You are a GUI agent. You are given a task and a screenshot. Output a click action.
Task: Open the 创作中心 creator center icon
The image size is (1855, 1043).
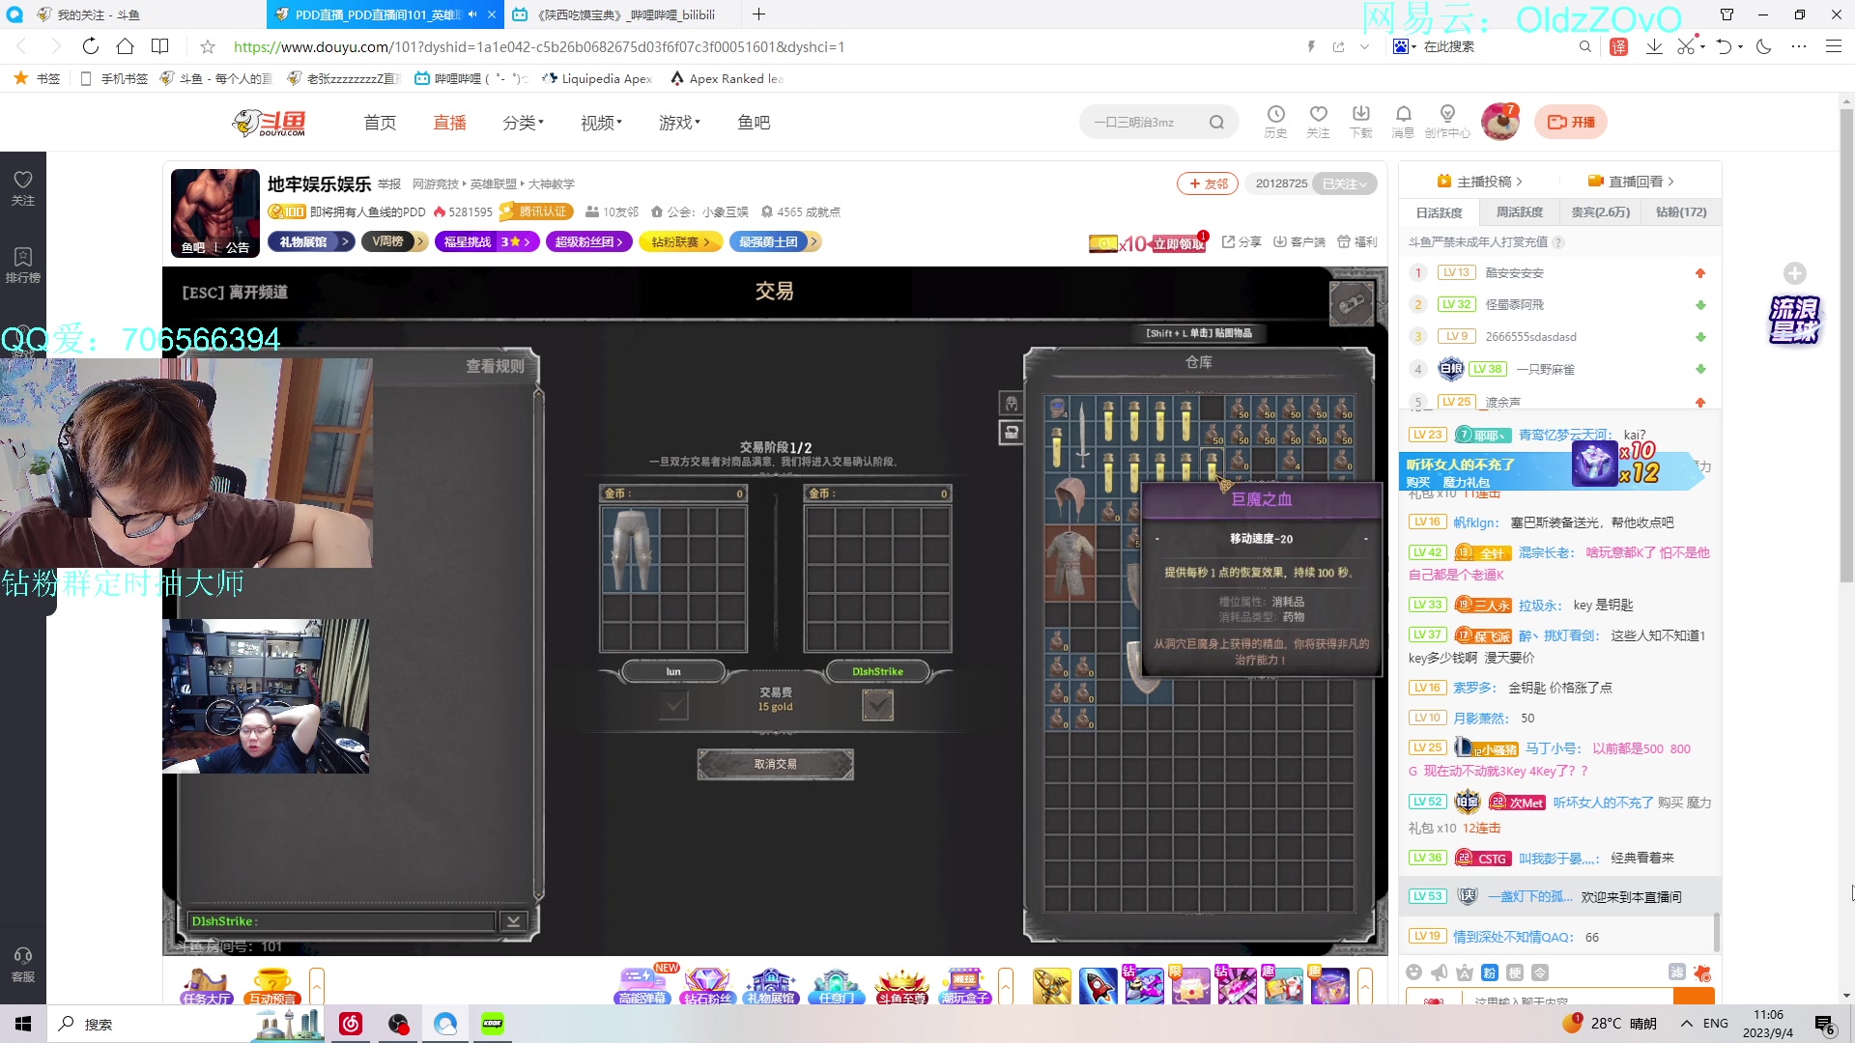(x=1447, y=122)
